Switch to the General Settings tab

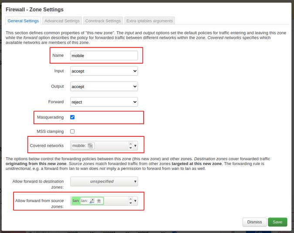(24, 20)
